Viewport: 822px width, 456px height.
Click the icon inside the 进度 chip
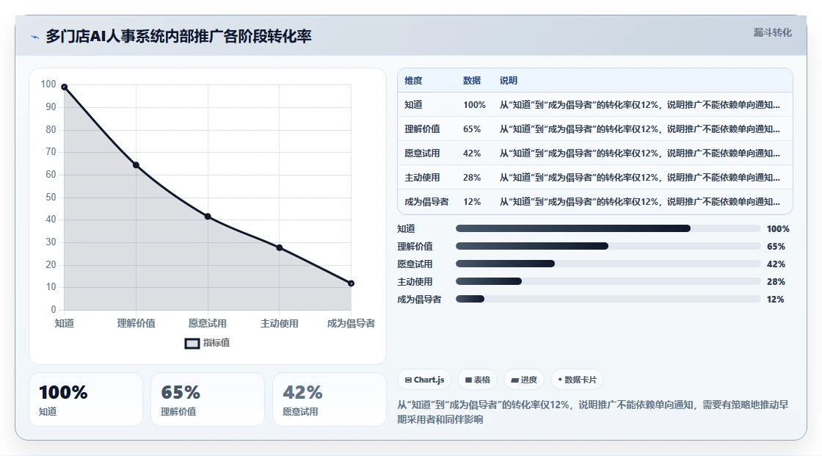(x=514, y=380)
